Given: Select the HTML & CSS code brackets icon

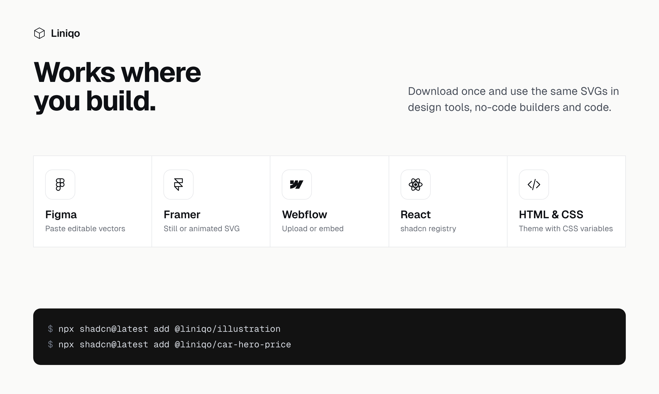Looking at the screenshot, I should coord(534,185).
